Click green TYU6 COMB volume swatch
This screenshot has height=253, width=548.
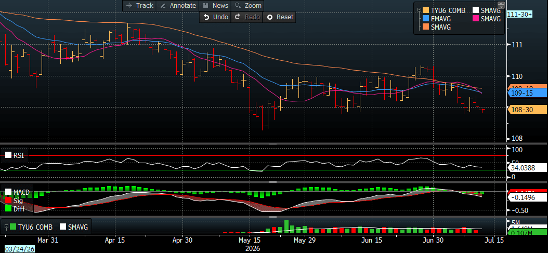coord(12,227)
